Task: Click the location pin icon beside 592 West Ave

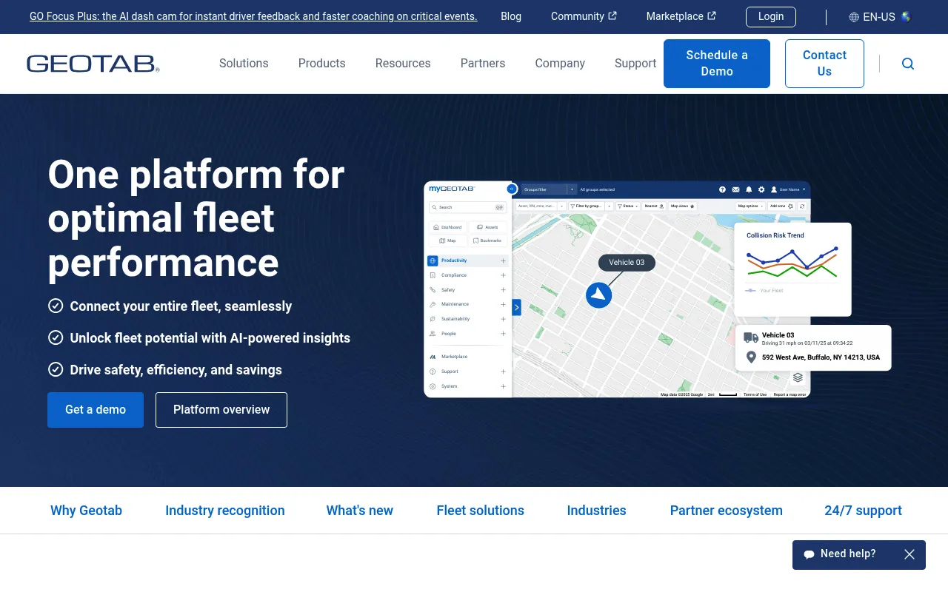Action: point(751,357)
